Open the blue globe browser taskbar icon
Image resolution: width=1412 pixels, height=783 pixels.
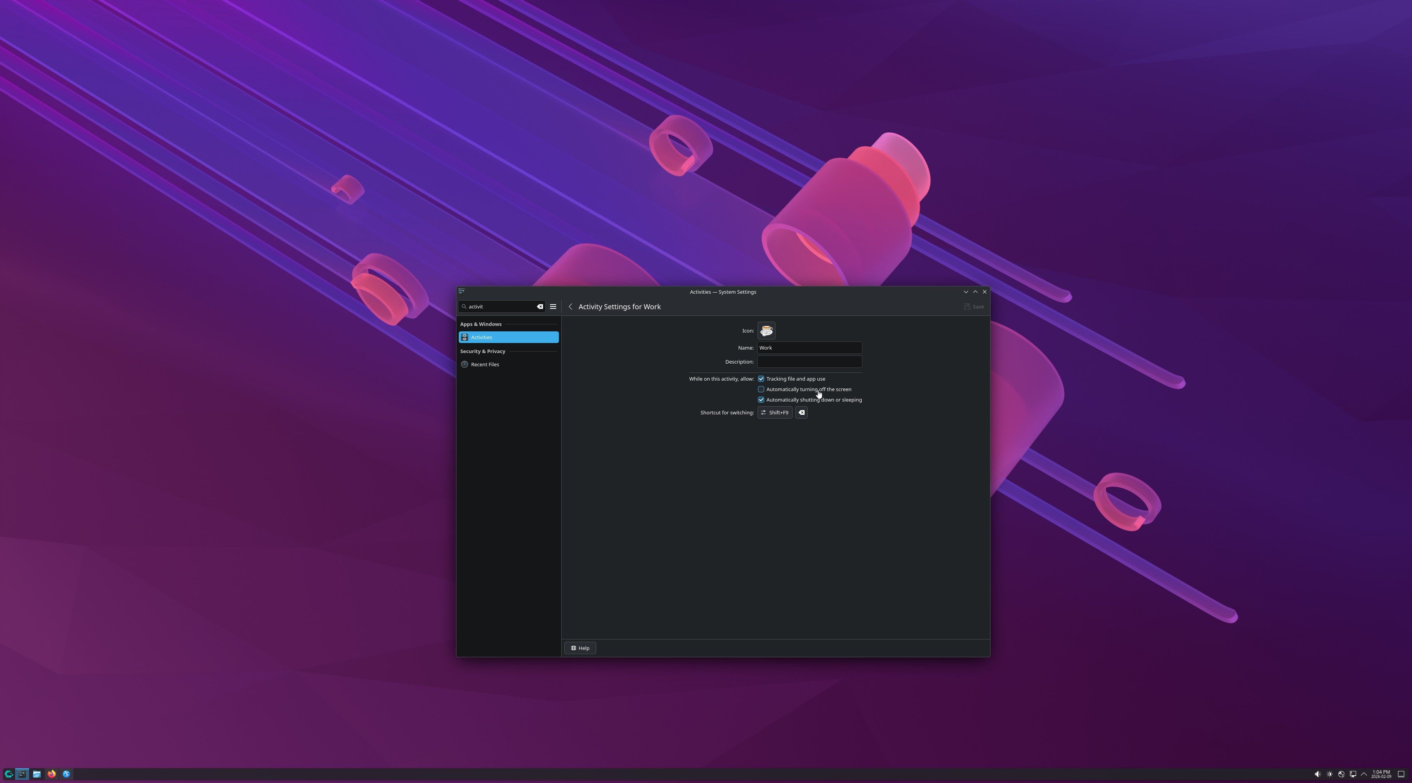point(66,774)
